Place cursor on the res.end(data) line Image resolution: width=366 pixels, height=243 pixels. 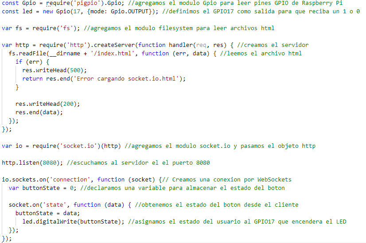(x=39, y=112)
